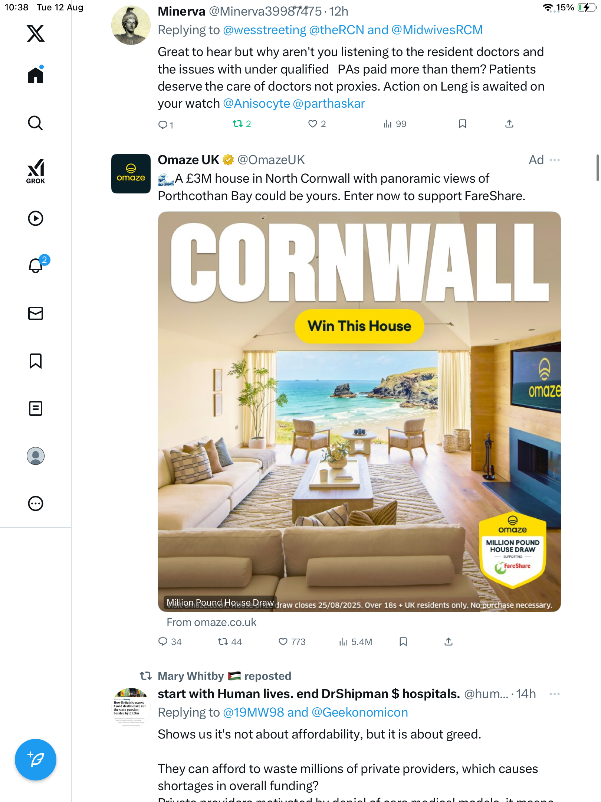601x802 pixels.
Task: Undo repost on Minerva's tweet
Action: tap(242, 124)
